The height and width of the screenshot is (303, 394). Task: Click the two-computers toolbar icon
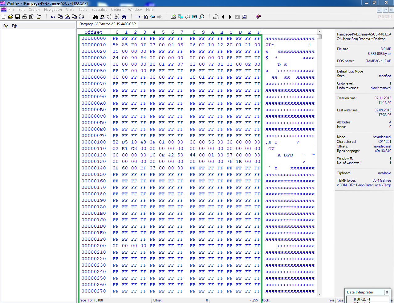point(181,17)
